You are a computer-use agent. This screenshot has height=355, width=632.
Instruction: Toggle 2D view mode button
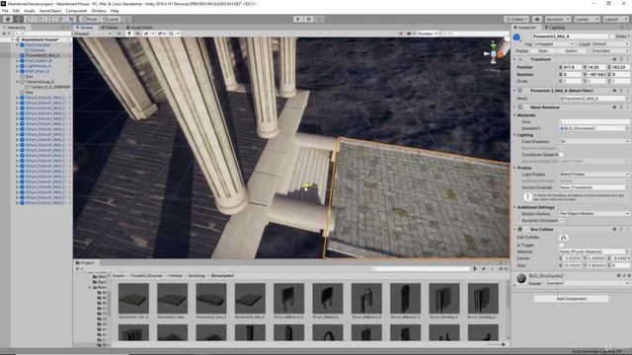pos(118,34)
